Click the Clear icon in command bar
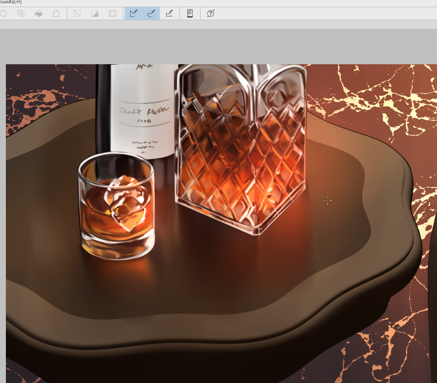 point(3,13)
